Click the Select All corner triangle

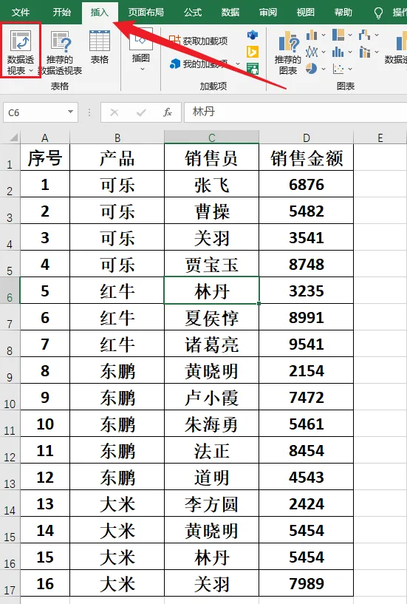pos(13,137)
